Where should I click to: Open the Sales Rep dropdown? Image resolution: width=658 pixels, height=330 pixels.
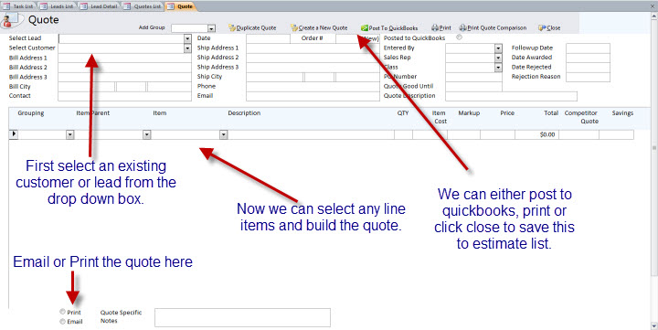pos(498,58)
